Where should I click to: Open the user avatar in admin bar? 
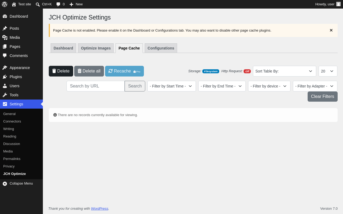[x=338, y=4]
